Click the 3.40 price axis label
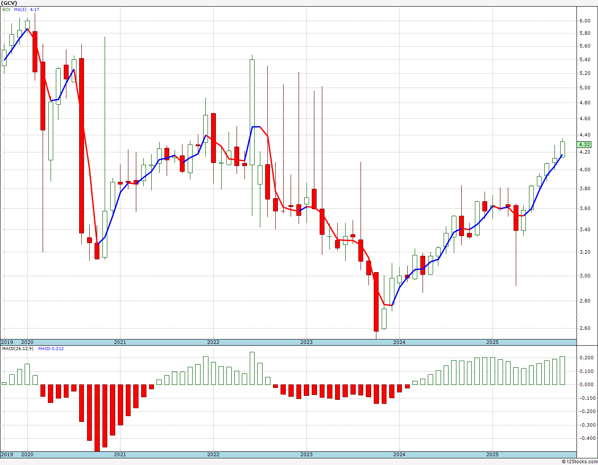The image size is (598, 465). [584, 229]
